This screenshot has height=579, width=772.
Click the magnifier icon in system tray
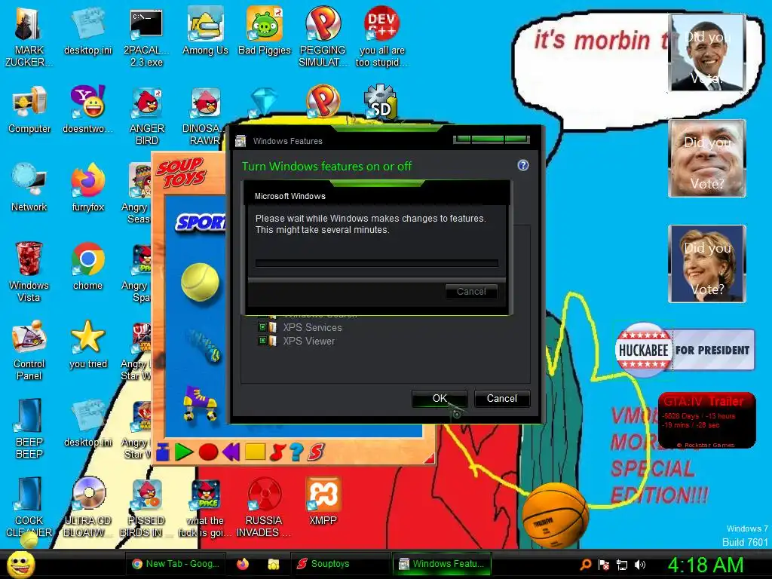[585, 564]
